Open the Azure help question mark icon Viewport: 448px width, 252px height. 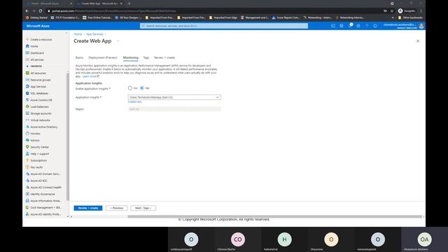[367, 26]
